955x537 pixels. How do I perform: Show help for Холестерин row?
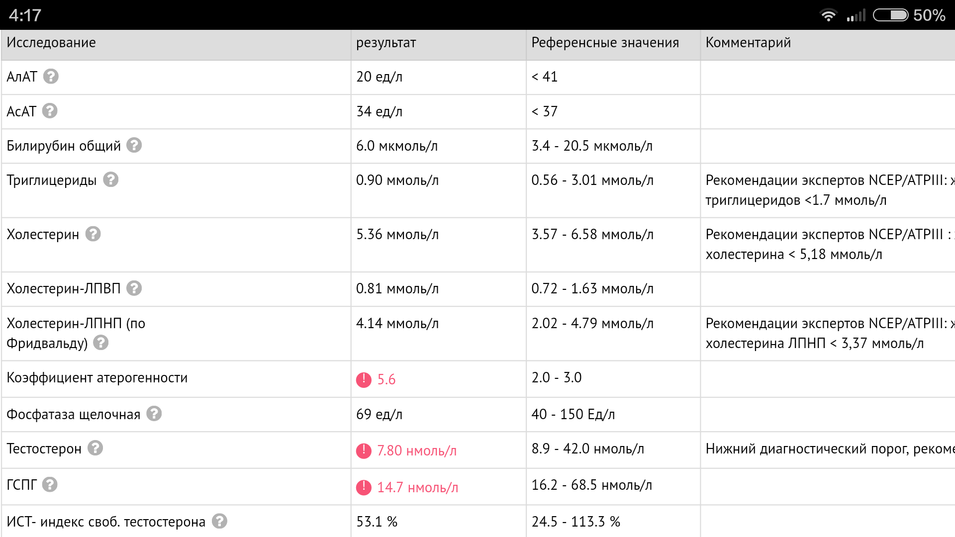click(x=93, y=234)
